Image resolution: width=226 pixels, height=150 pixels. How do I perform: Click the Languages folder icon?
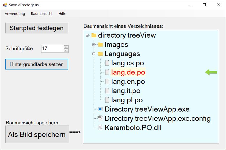(100, 54)
